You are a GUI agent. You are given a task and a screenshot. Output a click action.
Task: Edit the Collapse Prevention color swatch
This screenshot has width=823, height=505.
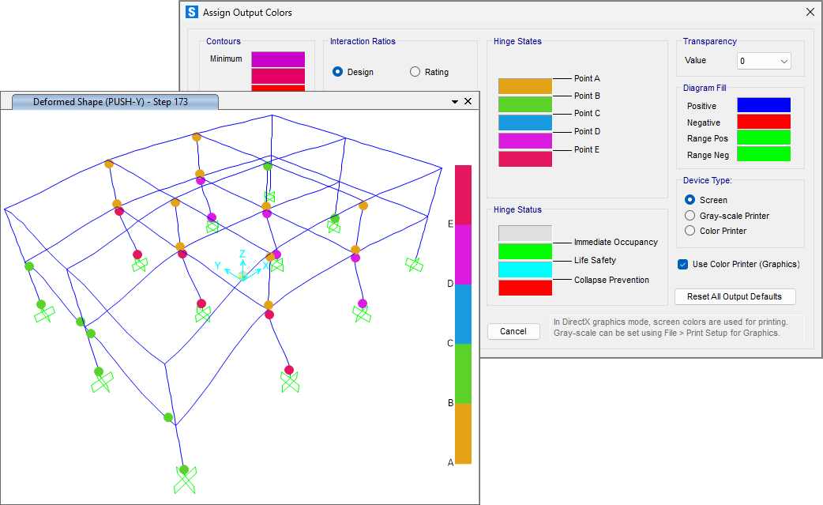524,269
